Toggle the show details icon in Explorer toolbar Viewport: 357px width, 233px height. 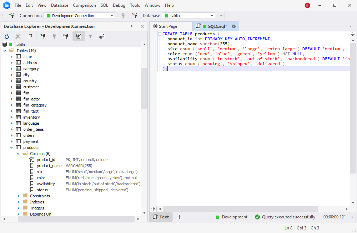79,36
